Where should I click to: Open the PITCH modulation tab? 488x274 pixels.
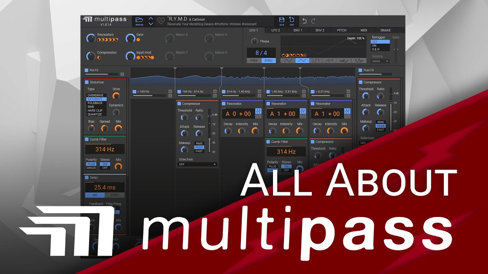(x=342, y=30)
